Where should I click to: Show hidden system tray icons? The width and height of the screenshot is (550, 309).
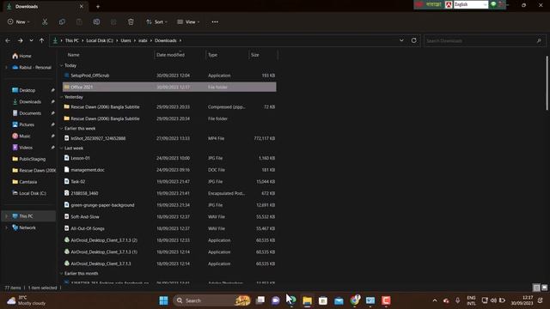[435, 300]
